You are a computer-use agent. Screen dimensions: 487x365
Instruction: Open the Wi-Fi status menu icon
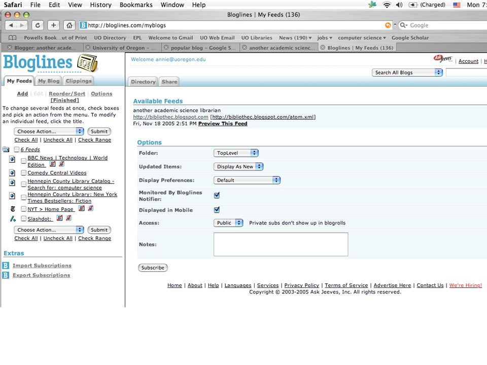387,5
